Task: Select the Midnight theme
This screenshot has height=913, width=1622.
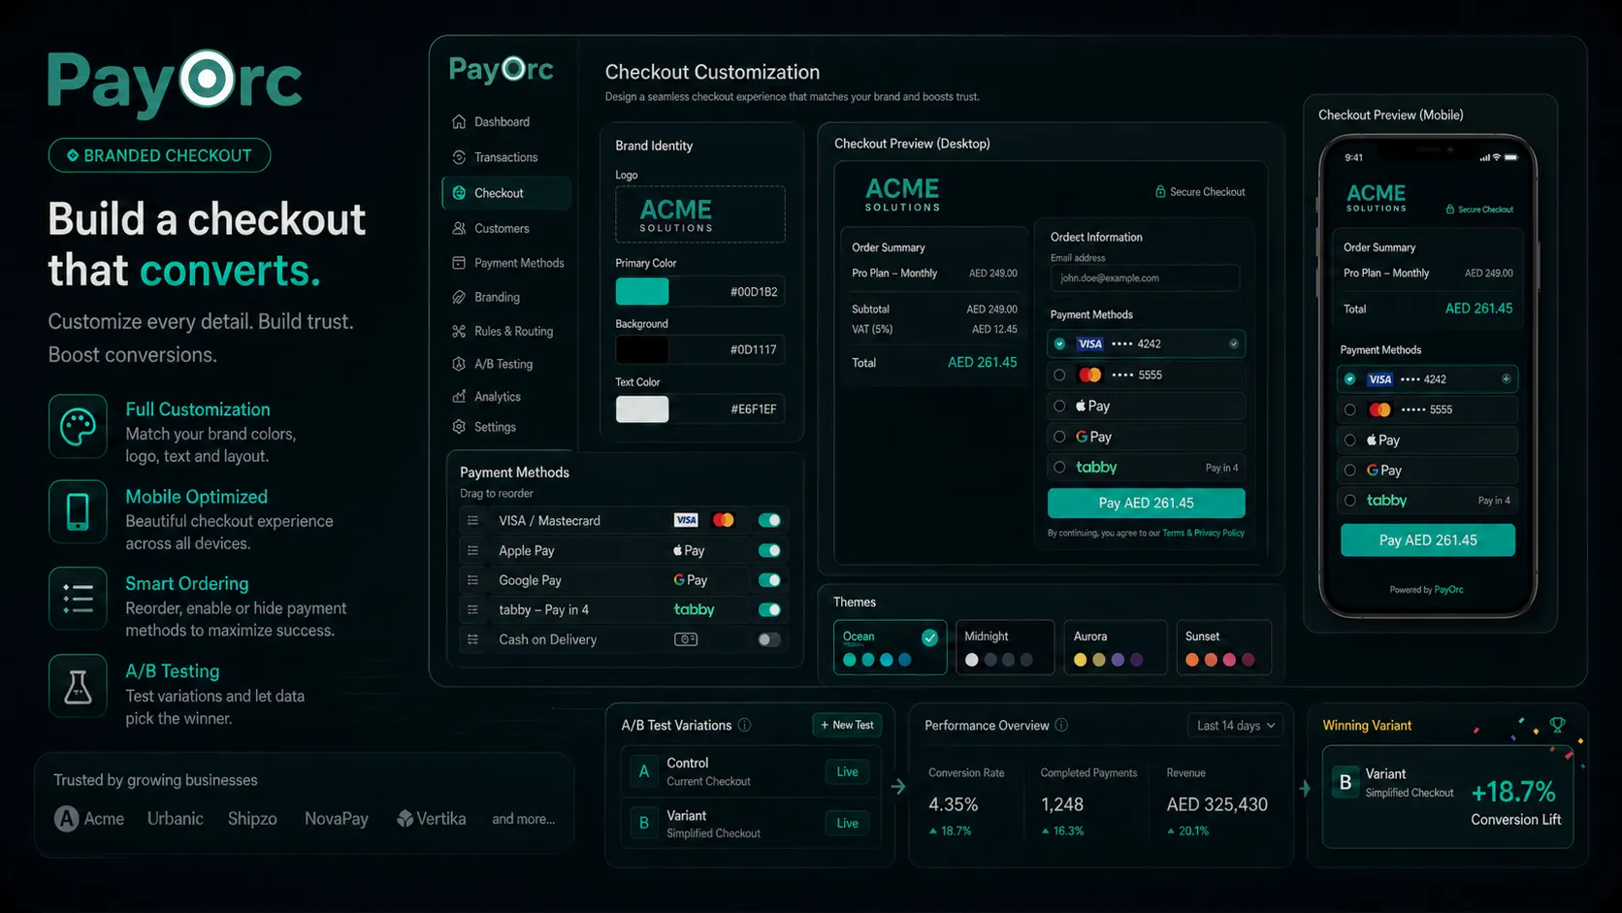Action: 1005,647
